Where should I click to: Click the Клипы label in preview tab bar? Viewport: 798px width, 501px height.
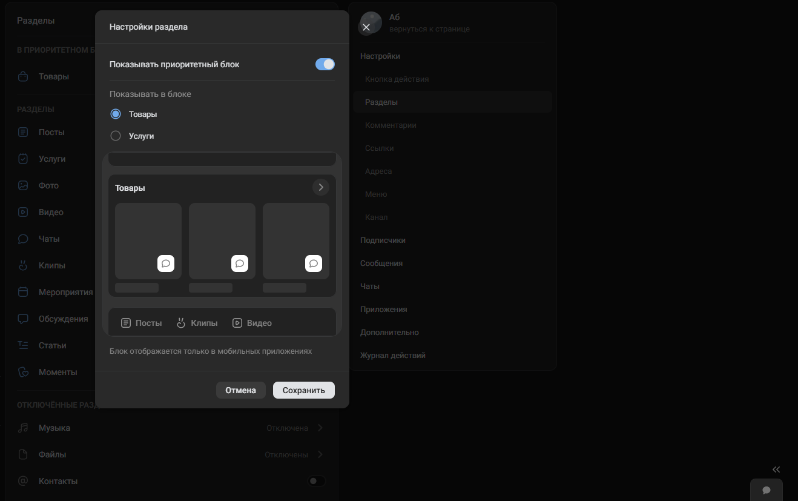[x=204, y=323]
